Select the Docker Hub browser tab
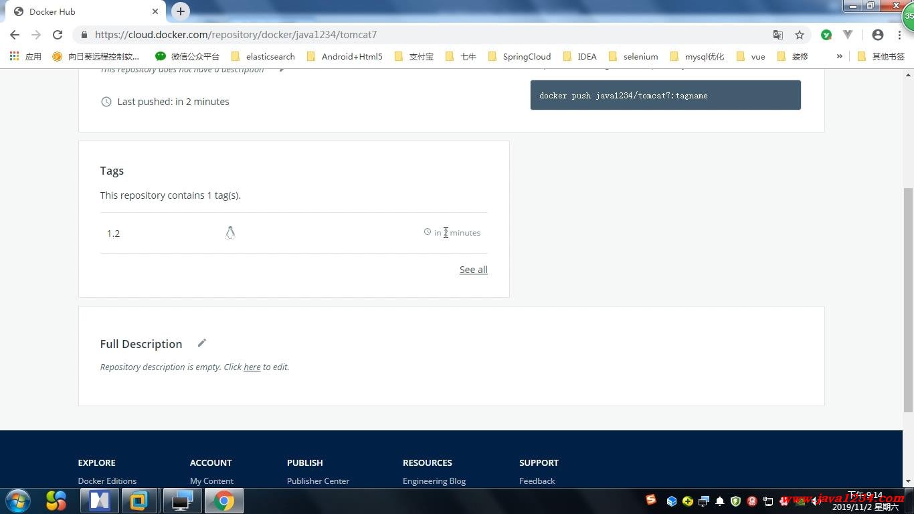 [85, 11]
